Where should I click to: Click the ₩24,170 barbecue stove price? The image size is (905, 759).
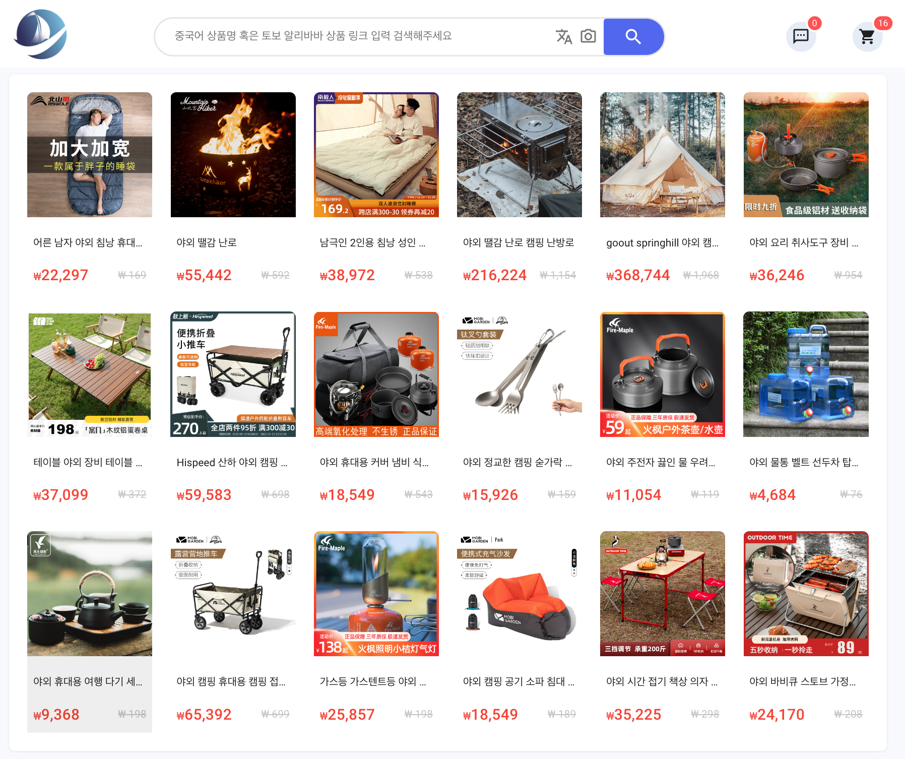click(x=777, y=714)
